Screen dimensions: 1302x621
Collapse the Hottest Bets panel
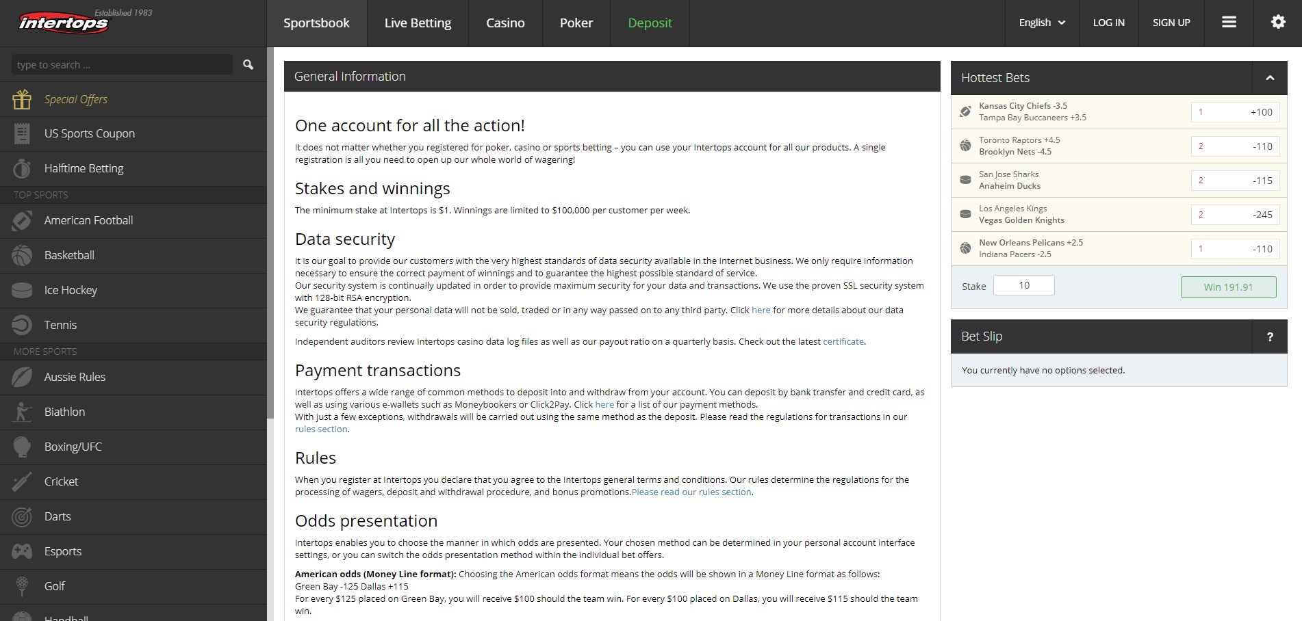[x=1270, y=78]
